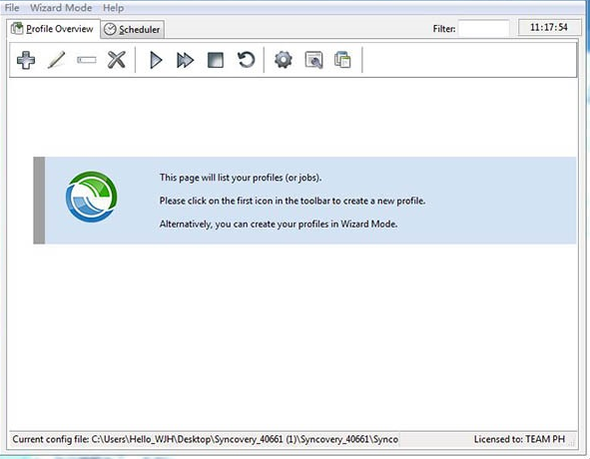Stop the job with the square icon
The height and width of the screenshot is (459, 590).
pos(216,60)
